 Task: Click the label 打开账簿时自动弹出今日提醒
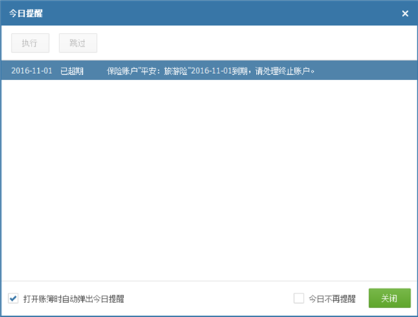coord(74,299)
